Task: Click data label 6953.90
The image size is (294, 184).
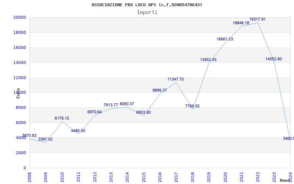Action: coord(143,113)
